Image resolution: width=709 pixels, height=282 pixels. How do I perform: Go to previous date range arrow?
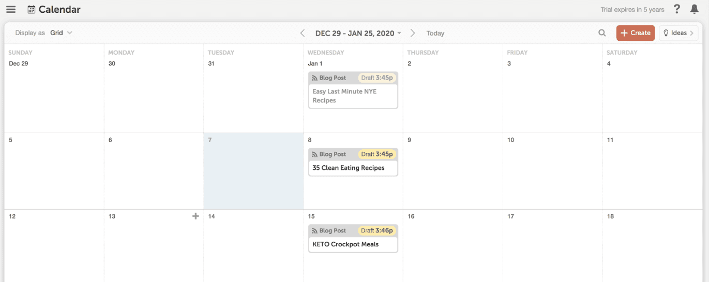[x=303, y=33]
